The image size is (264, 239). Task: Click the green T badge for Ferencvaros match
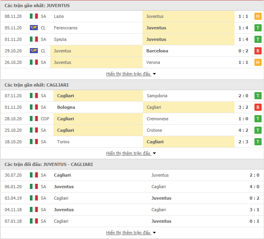258,28
